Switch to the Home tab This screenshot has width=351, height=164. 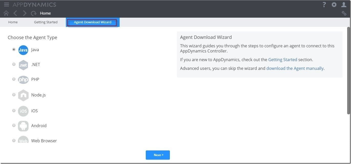coord(13,22)
